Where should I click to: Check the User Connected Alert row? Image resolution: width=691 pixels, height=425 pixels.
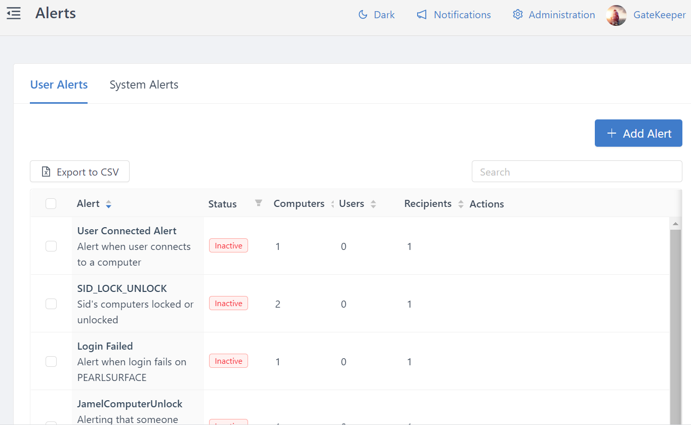coord(51,246)
